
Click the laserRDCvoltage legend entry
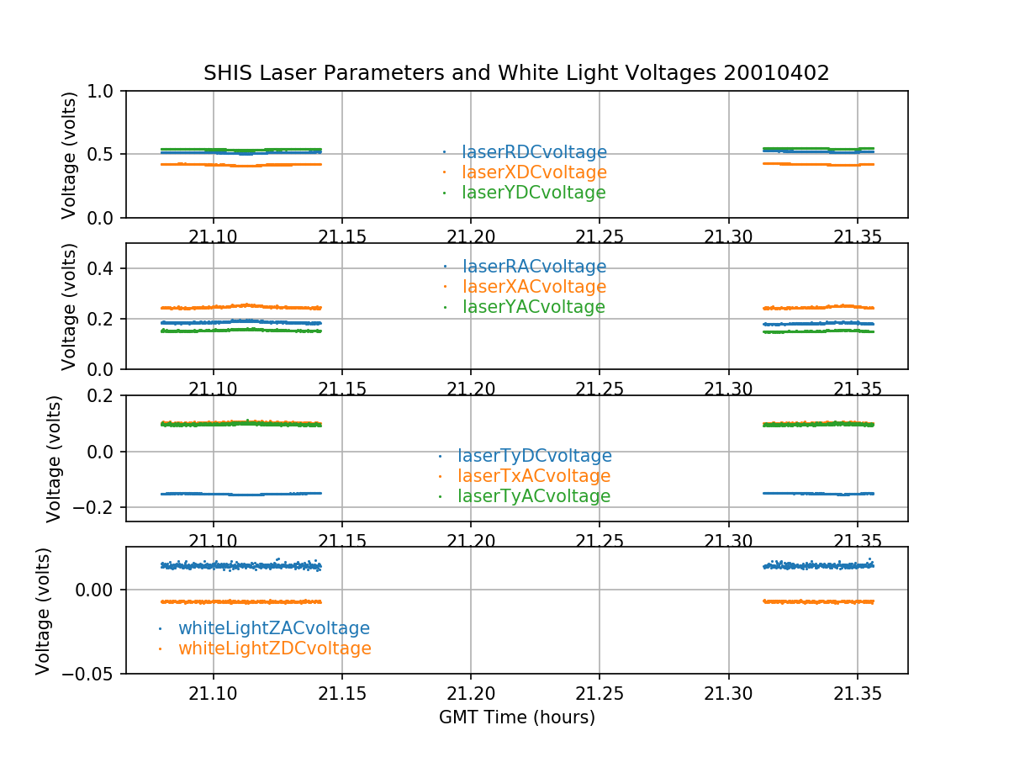pos(534,152)
